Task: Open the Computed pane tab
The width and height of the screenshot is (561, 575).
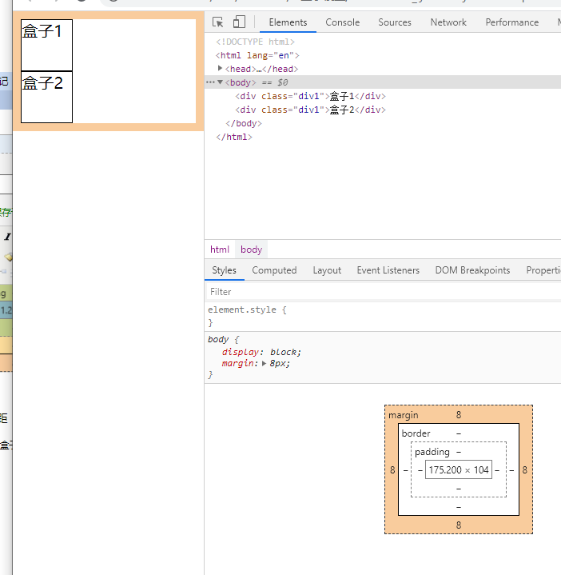Action: (274, 270)
